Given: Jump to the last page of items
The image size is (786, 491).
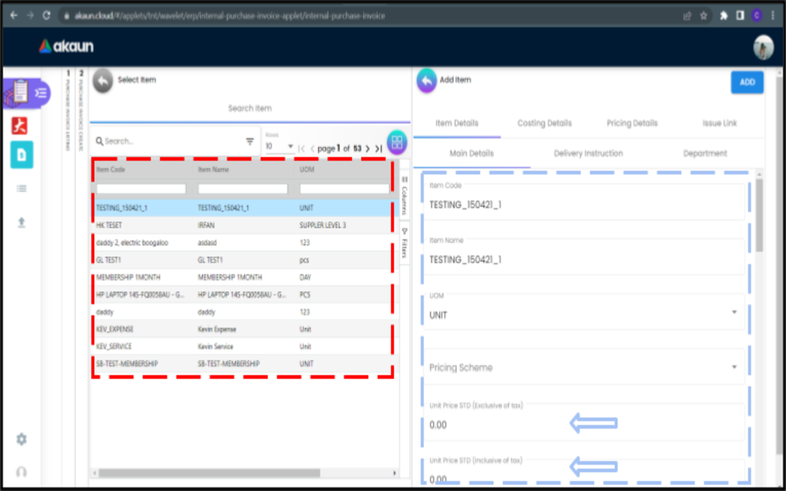Looking at the screenshot, I should (x=378, y=148).
